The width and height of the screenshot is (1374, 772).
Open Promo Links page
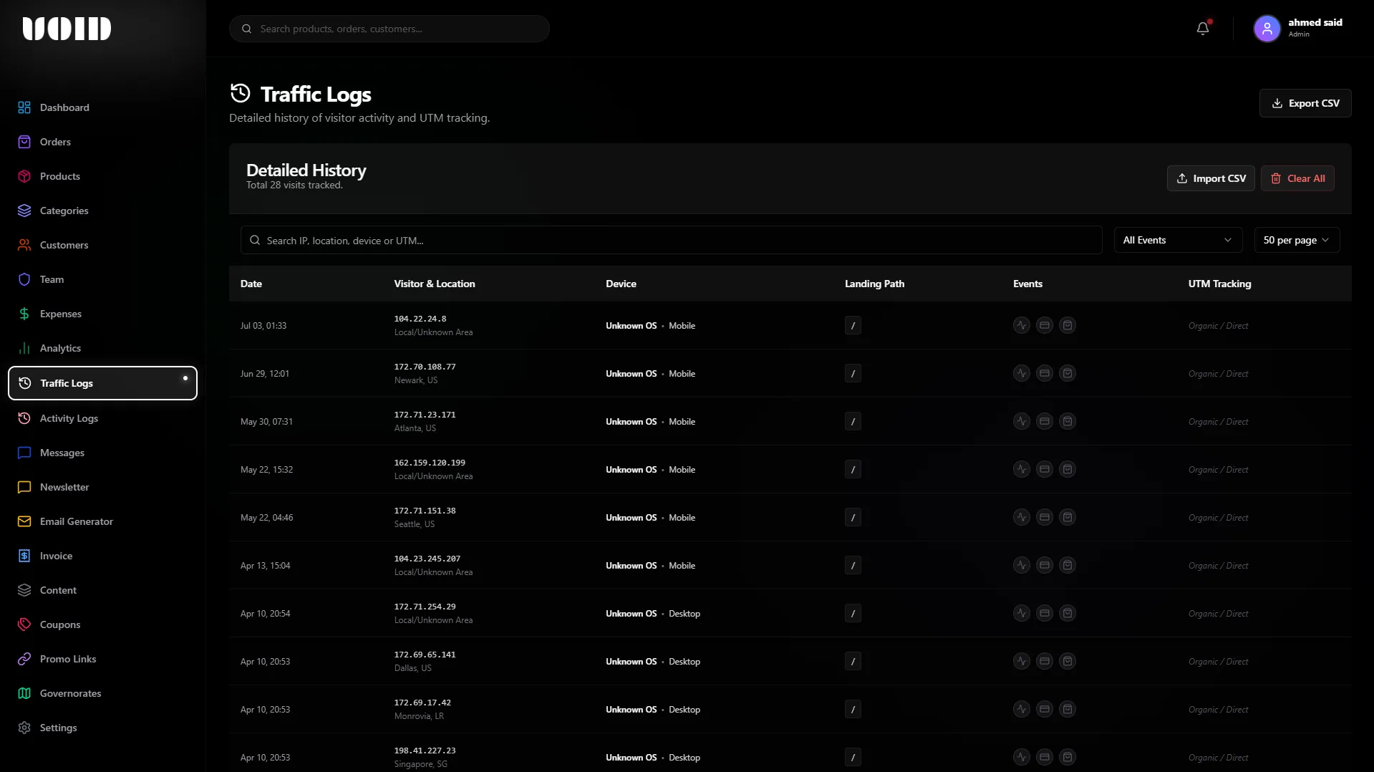click(x=102, y=659)
